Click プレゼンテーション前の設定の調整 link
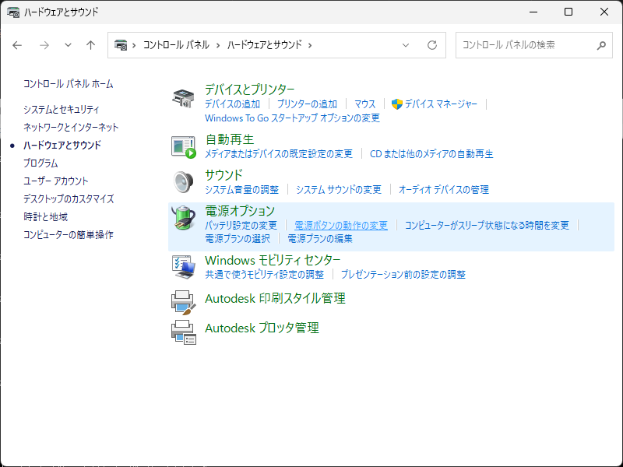This screenshot has height=467, width=623. coord(403,275)
